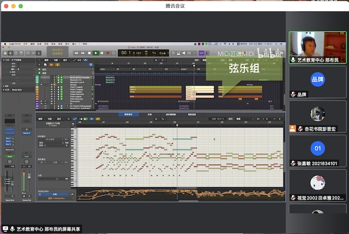This screenshot has width=349, height=234.
Task: Toggle the Metronome button beside count-in
Action: pos(207,53)
